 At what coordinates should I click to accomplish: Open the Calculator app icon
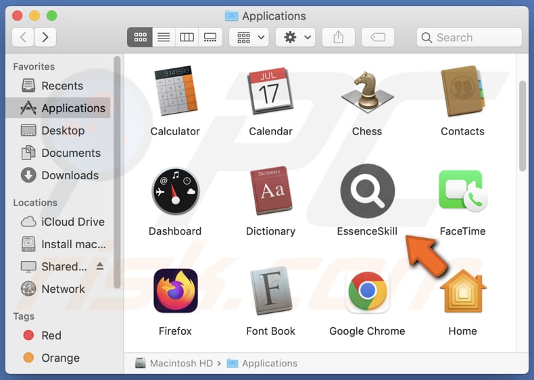pos(175,91)
